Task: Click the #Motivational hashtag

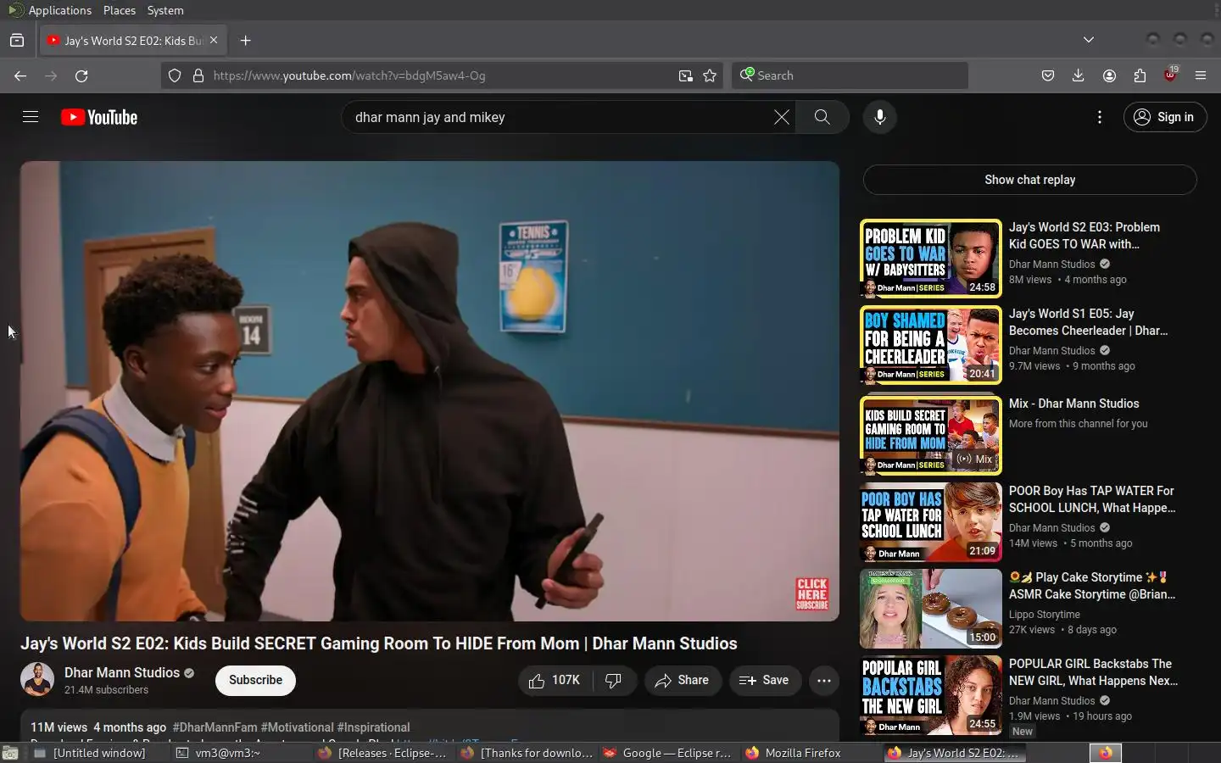Action: pos(297,727)
